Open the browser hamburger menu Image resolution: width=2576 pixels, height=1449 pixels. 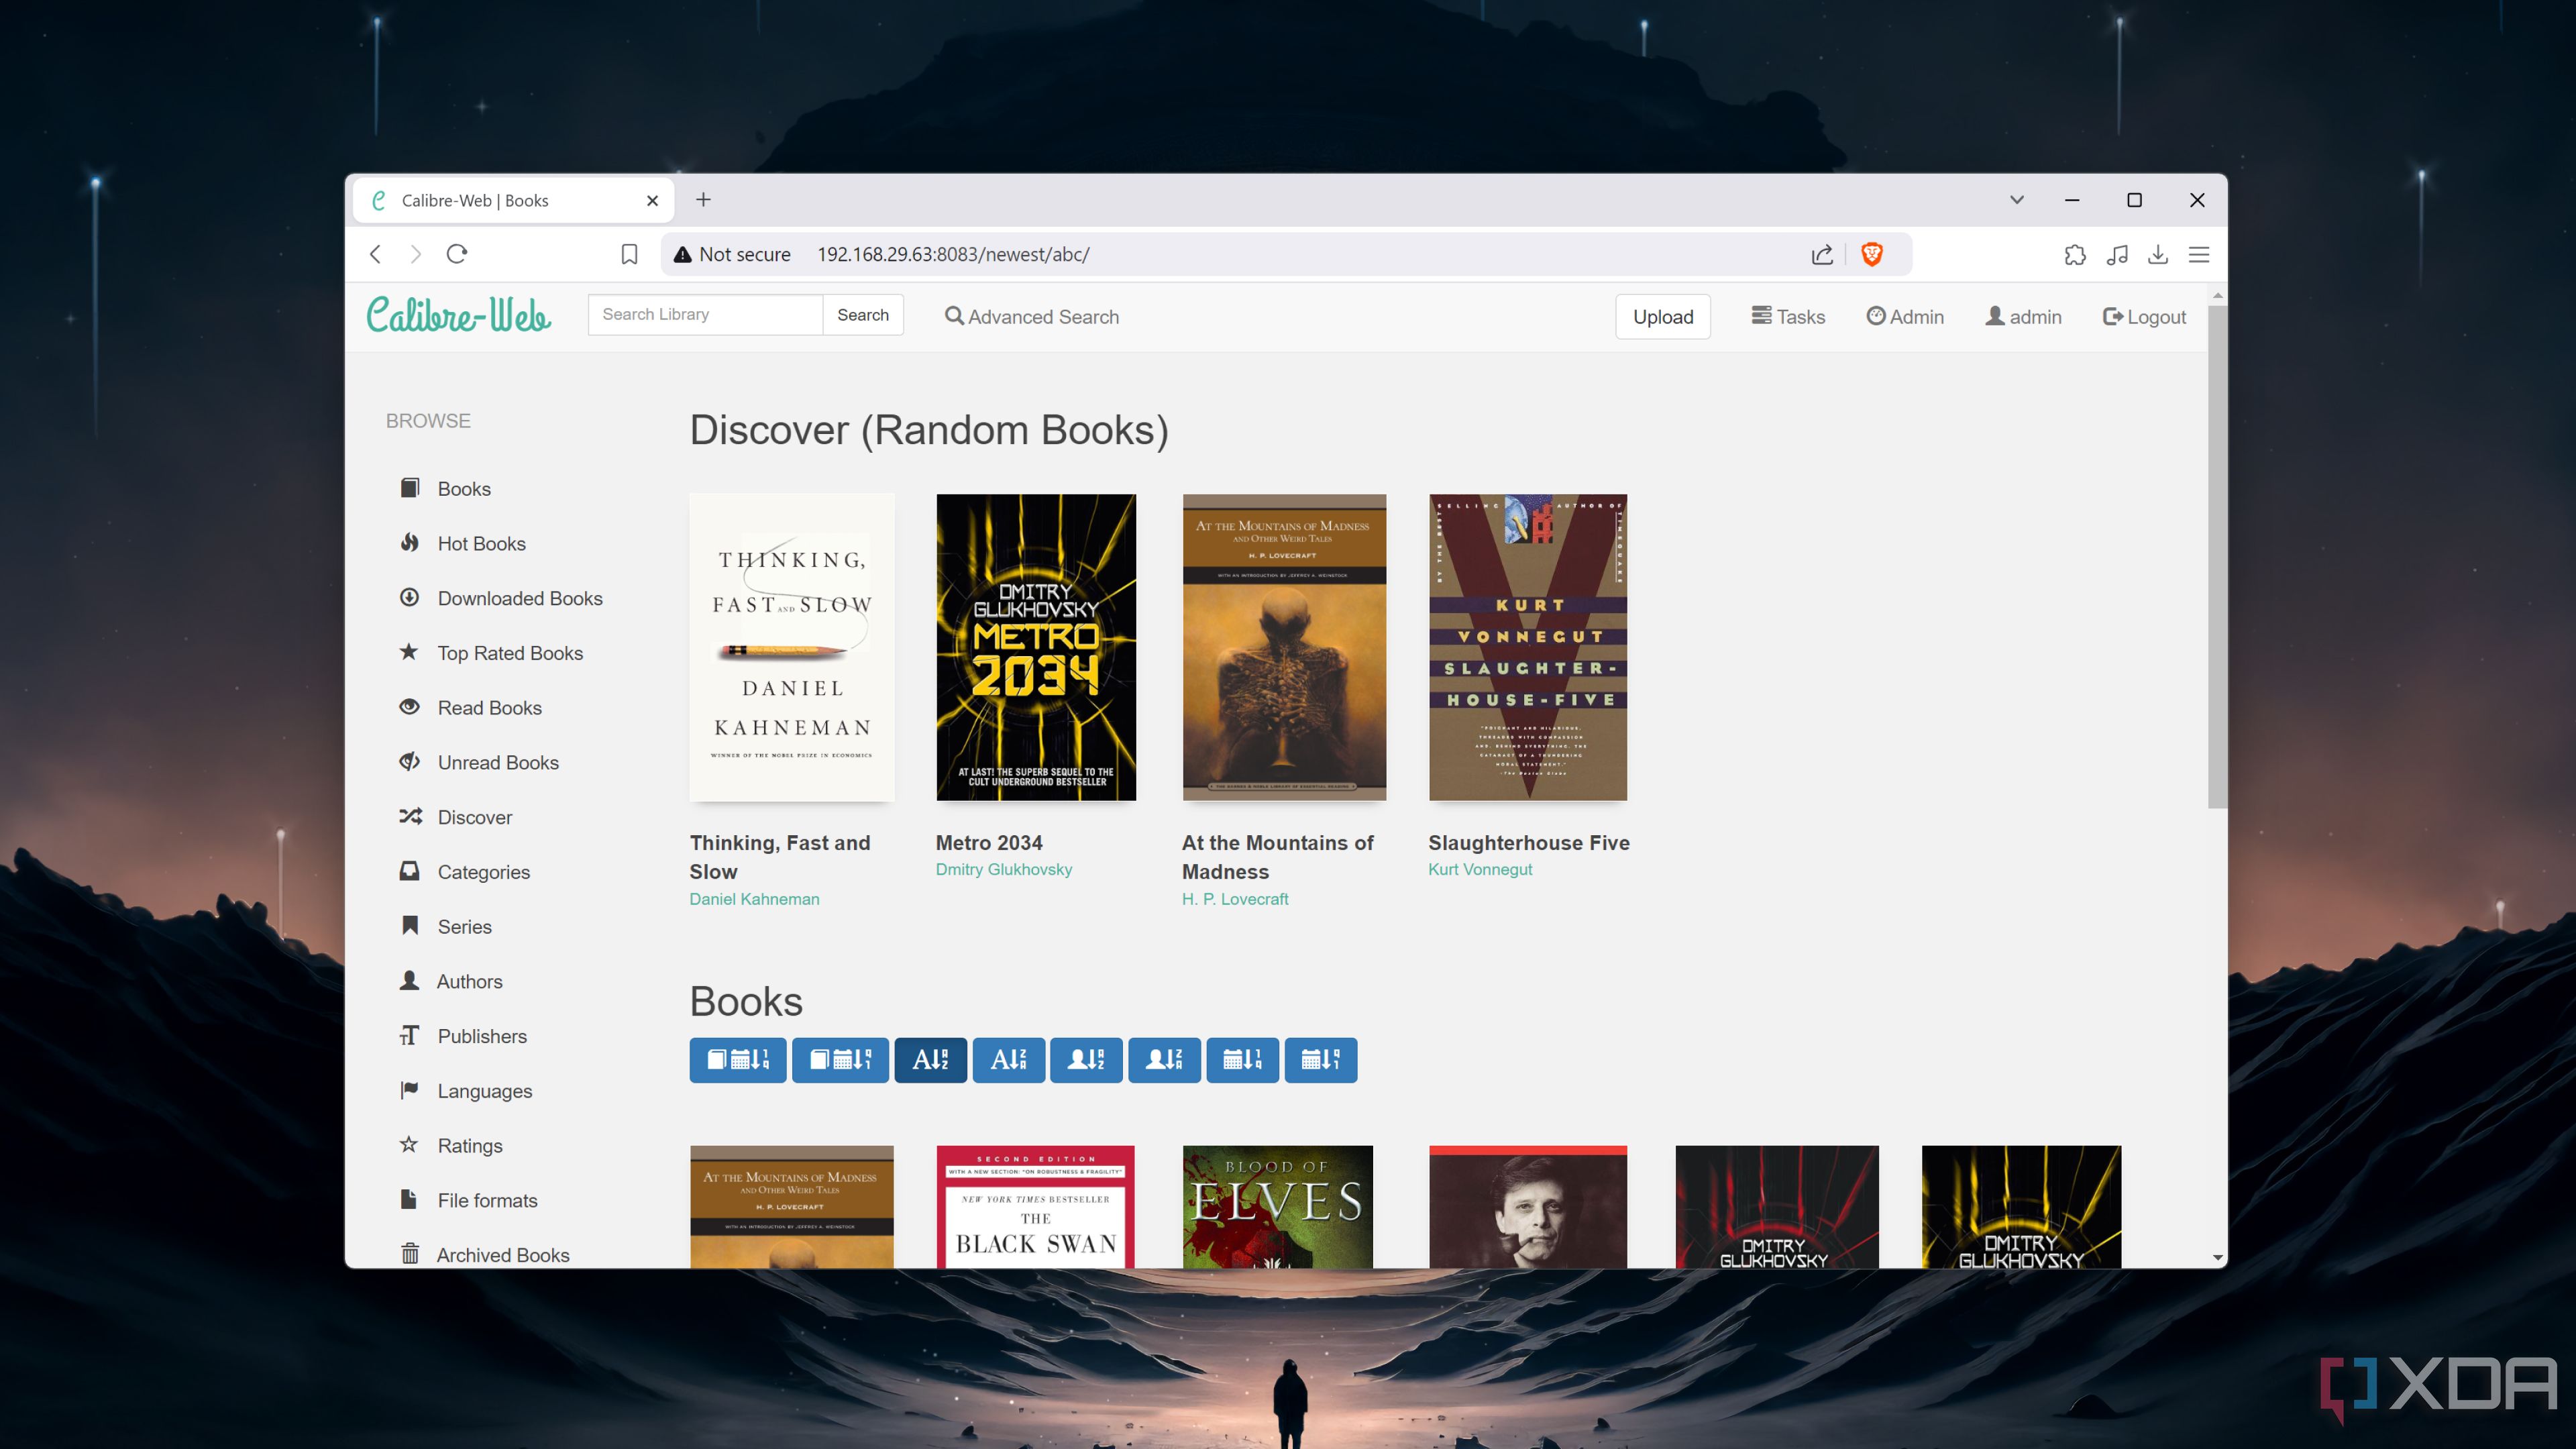tap(2198, 254)
